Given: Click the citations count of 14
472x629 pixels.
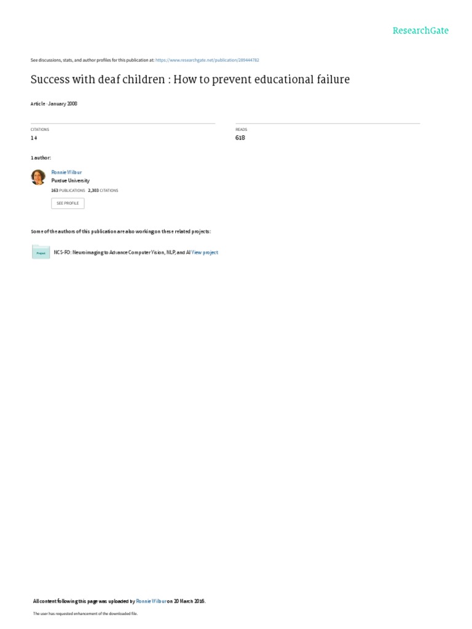Looking at the screenshot, I should pyautogui.click(x=34, y=138).
